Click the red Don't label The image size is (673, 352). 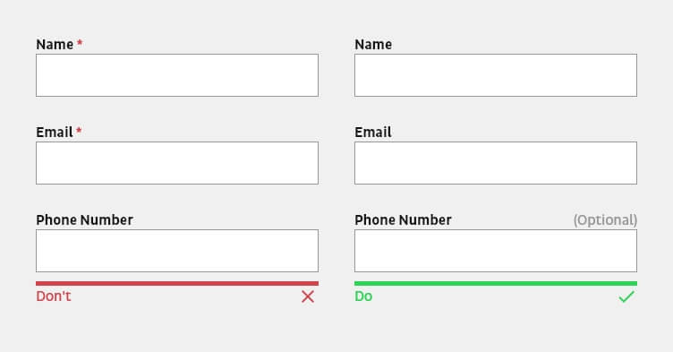54,296
